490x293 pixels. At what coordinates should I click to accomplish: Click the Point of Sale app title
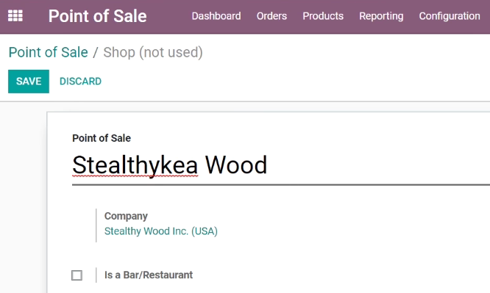tap(98, 16)
